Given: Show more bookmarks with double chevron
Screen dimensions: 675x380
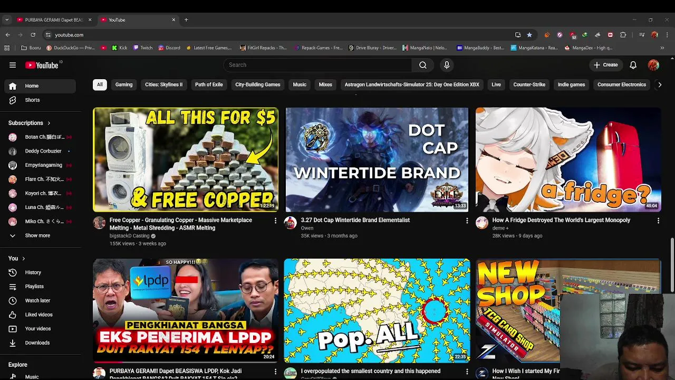Looking at the screenshot, I should coord(662,47).
